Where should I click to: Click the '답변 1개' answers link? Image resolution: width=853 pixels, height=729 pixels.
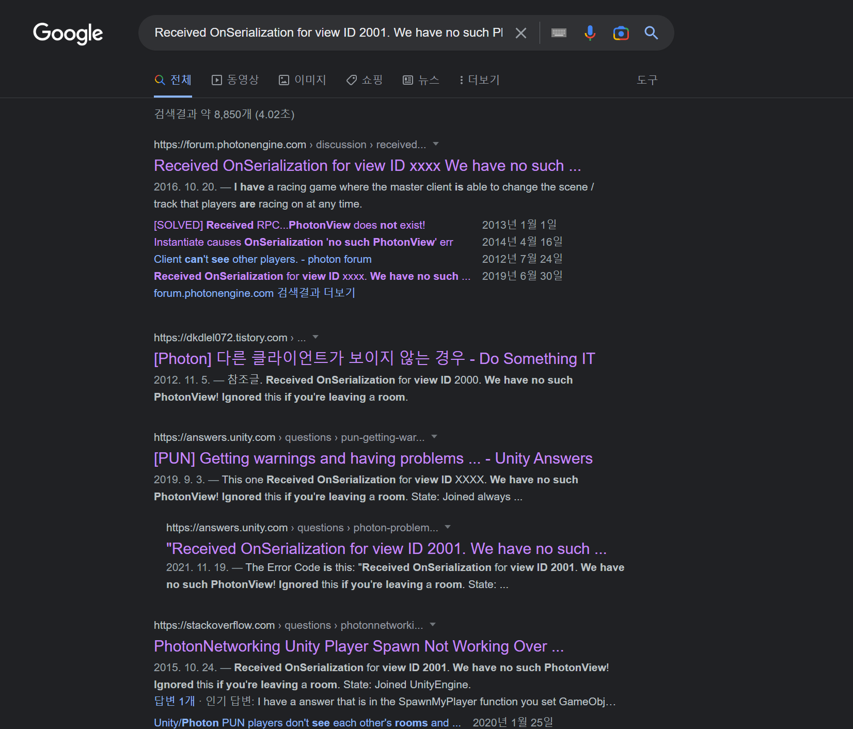[x=175, y=701]
